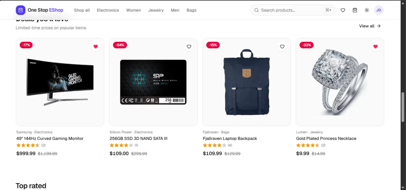This screenshot has width=406, height=190.
Task: Click the search magnifier icon
Action: [x=256, y=10]
